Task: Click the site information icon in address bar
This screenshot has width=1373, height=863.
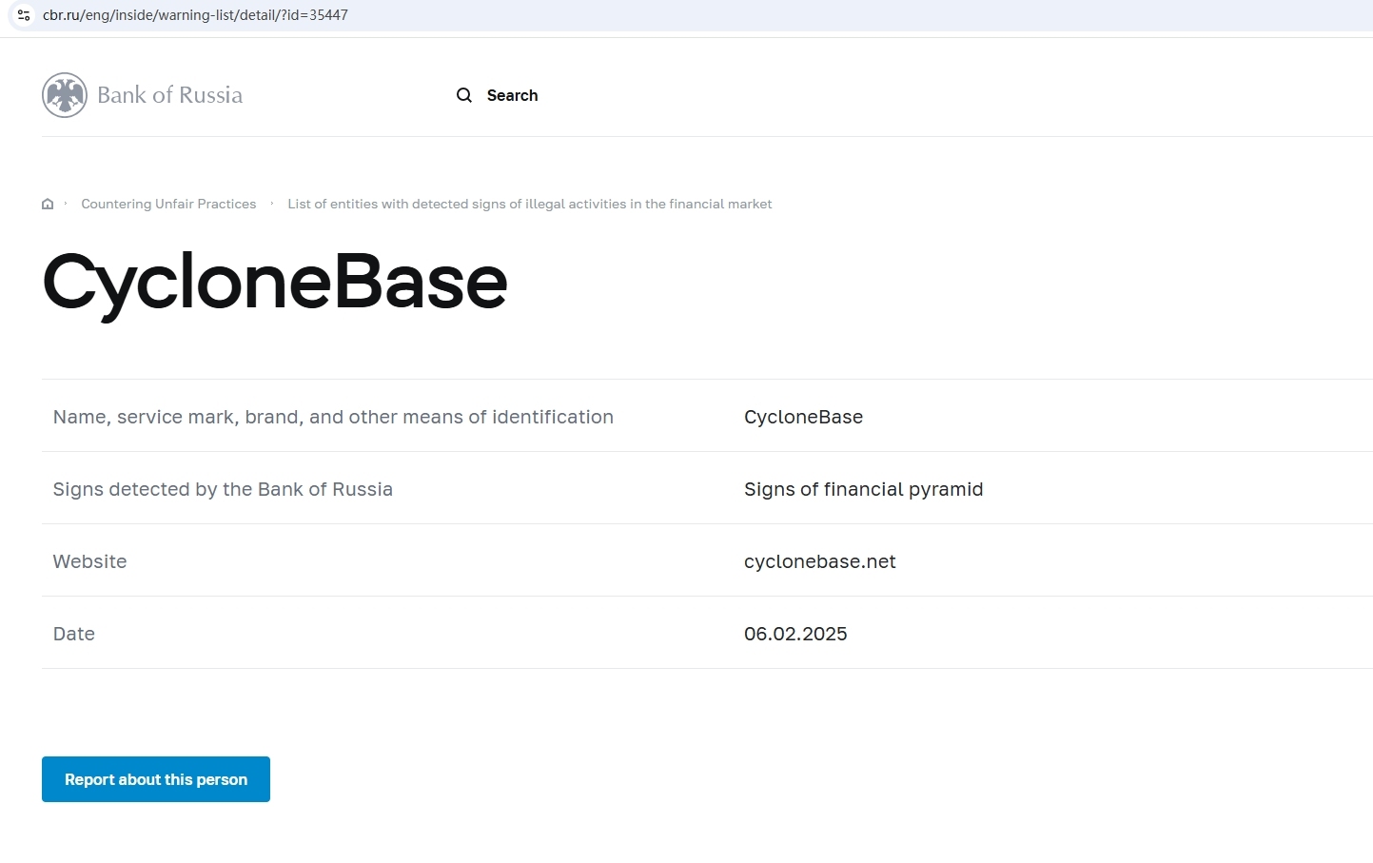Action: pos(24,15)
